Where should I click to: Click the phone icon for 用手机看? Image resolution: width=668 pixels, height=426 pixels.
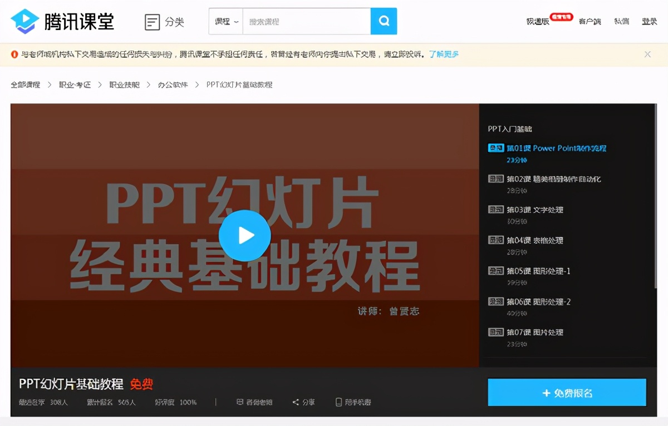pyautogui.click(x=338, y=402)
